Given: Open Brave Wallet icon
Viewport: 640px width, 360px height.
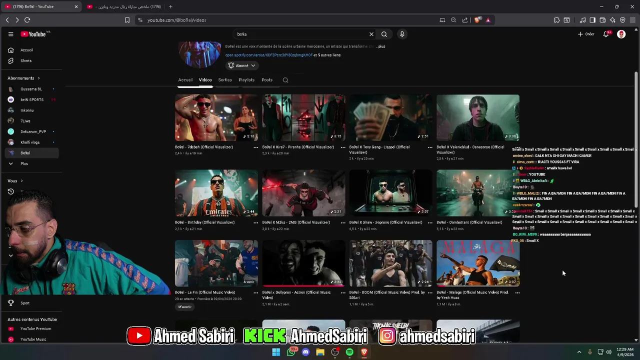Looking at the screenshot, I should click(602, 20).
